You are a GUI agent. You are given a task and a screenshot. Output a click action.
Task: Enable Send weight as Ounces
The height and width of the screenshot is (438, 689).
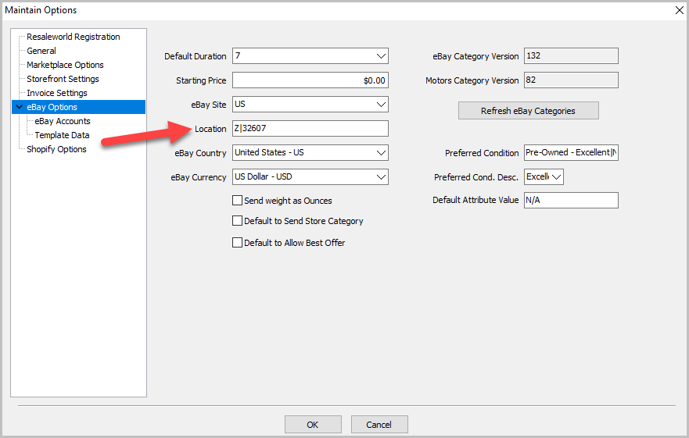(x=237, y=200)
